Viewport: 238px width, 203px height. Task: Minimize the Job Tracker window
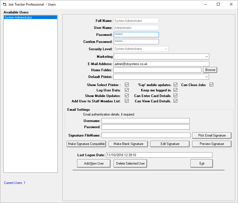pos(206,4)
